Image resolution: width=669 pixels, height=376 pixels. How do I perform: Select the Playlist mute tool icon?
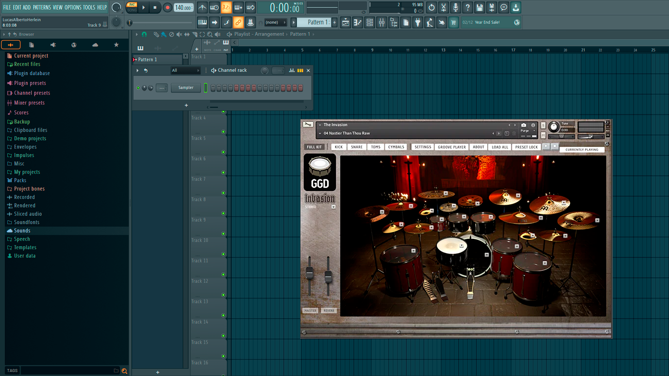(x=179, y=34)
